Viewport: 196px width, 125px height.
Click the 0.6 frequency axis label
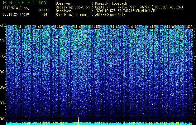[x=2, y=119]
